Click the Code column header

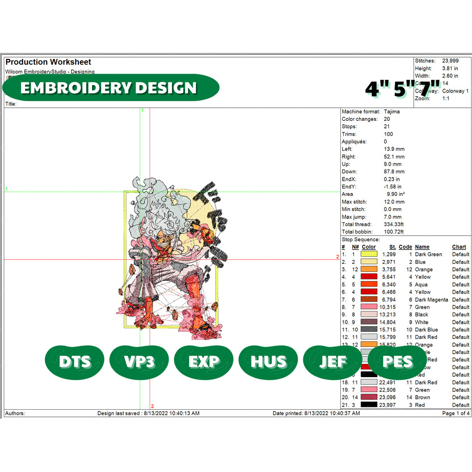click(405, 247)
